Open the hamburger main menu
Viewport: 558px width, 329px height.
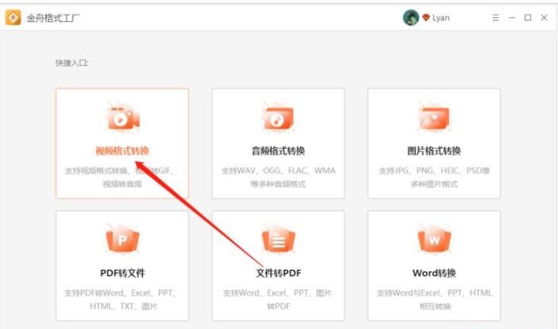[496, 17]
